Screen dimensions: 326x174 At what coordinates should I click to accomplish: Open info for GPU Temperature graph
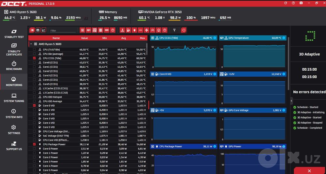click(x=284, y=38)
